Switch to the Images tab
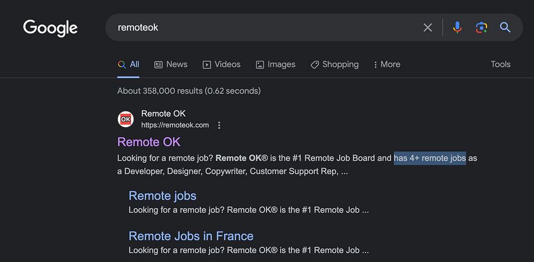The image size is (534, 262). (276, 65)
